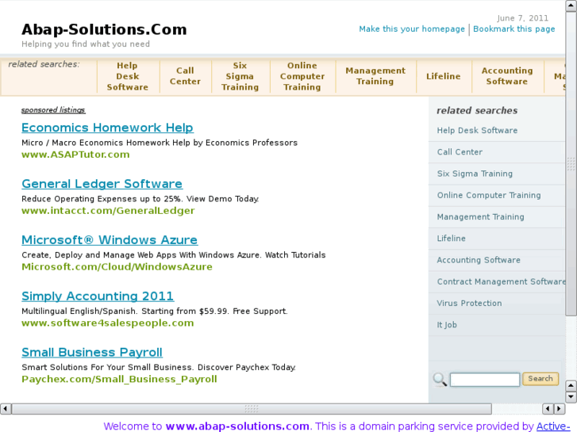Screen dimensions: 577x432
Task: Click Make this your homepage link
Action: pyautogui.click(x=412, y=29)
